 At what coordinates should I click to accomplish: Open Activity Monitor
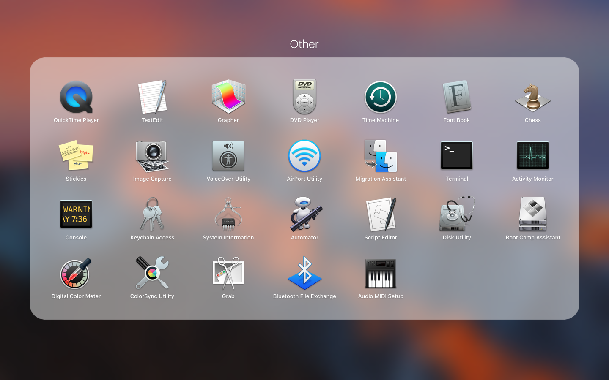point(533,156)
